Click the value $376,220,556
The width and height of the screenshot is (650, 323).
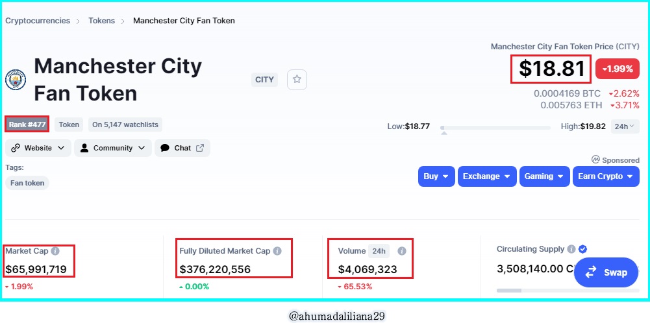pyautogui.click(x=215, y=270)
